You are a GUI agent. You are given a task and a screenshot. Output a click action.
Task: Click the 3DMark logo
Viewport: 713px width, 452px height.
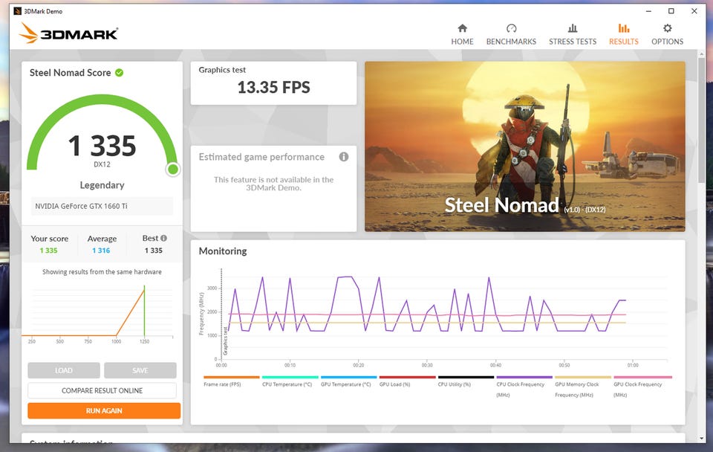click(68, 33)
